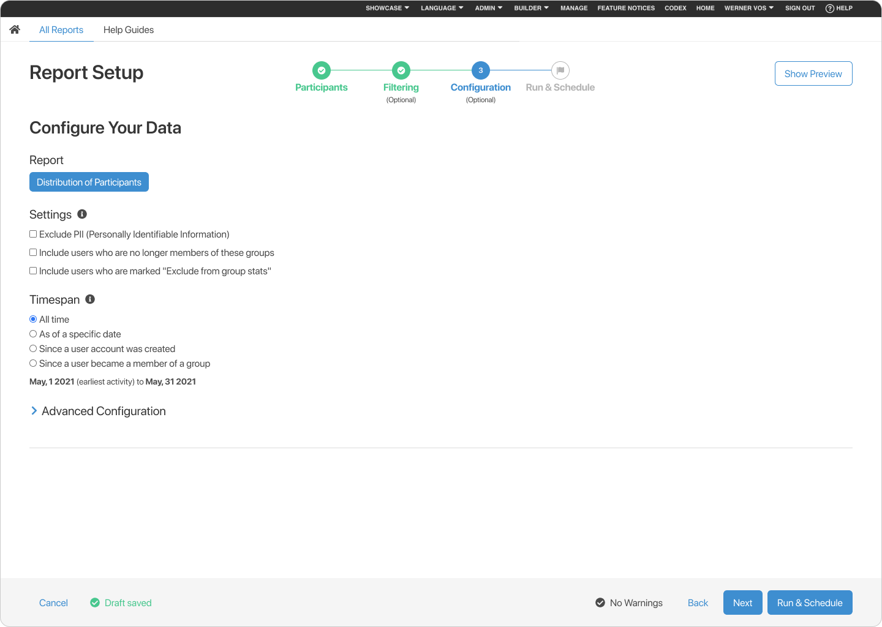Click the blue Run & Schedule button
The width and height of the screenshot is (882, 627).
click(x=810, y=603)
